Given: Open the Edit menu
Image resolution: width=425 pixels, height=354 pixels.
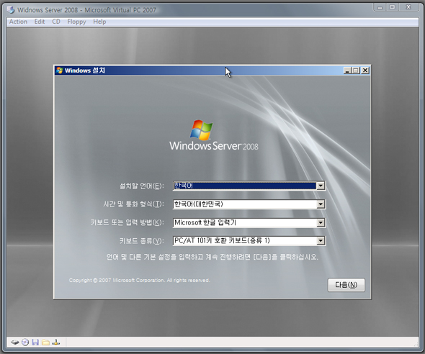Looking at the screenshot, I should 40,22.
